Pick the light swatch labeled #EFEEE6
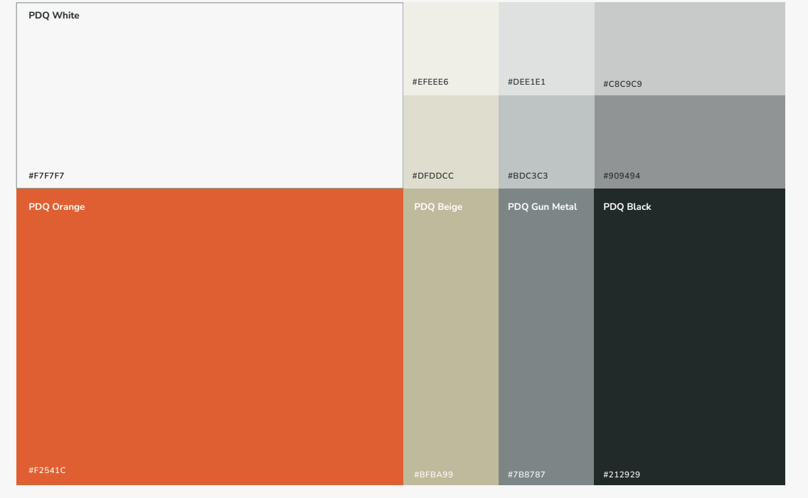Screen dimensions: 808x498 [x=451, y=48]
